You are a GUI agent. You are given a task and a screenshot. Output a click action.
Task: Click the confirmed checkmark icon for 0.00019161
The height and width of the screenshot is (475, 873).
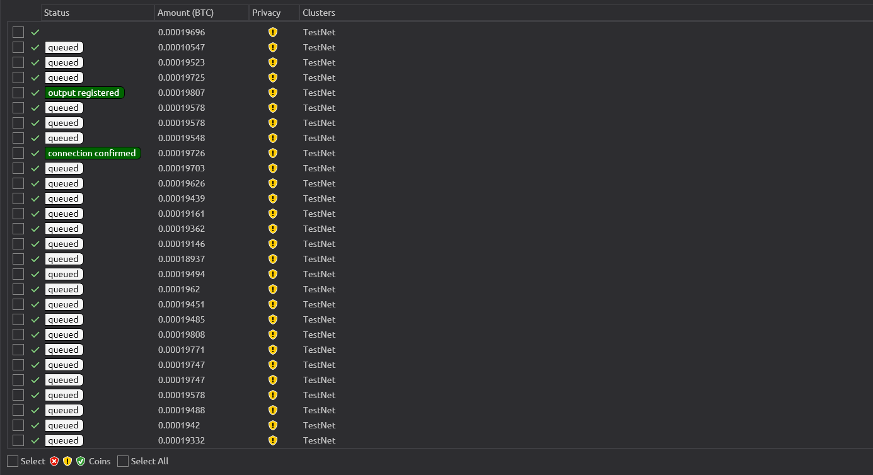[x=35, y=214]
